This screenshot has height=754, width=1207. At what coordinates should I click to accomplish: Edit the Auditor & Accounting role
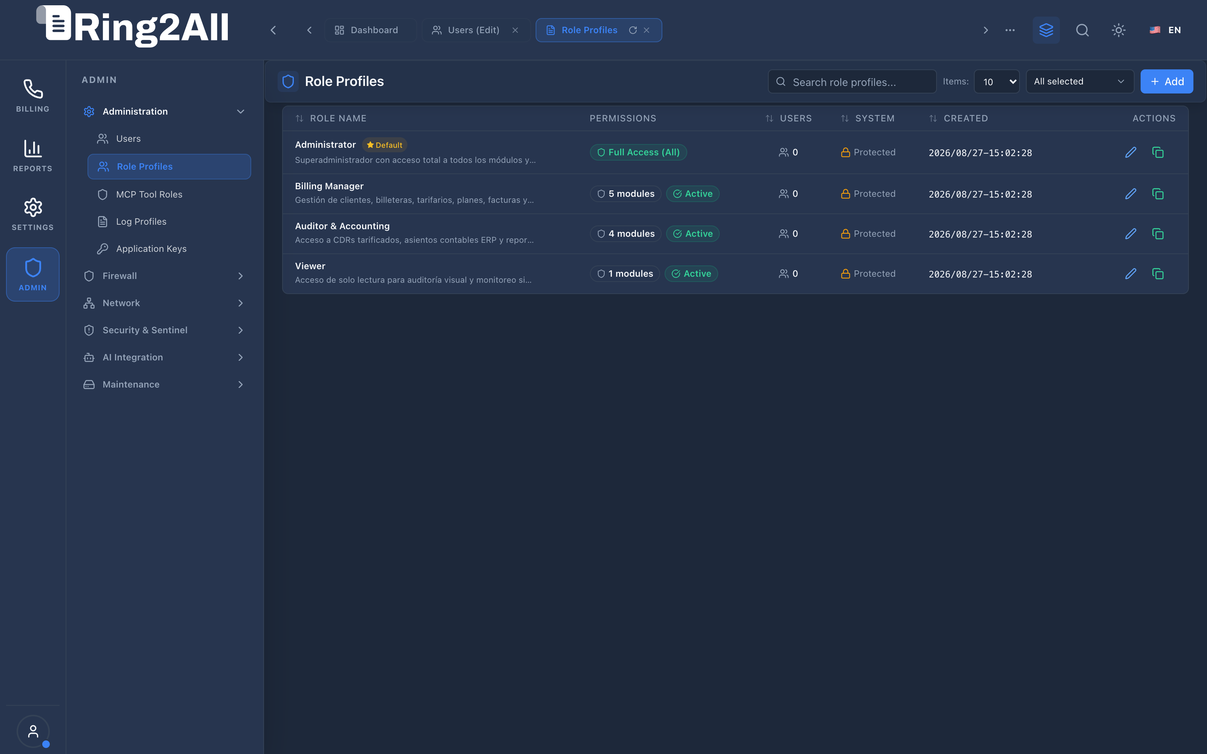coord(1131,233)
